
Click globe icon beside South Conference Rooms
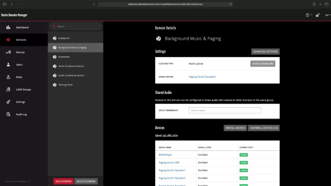[54, 75]
